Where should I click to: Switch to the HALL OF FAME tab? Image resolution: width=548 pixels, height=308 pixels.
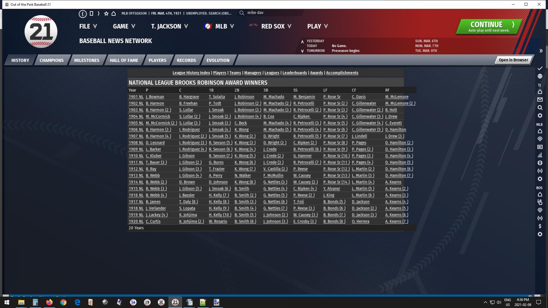tap(124, 60)
